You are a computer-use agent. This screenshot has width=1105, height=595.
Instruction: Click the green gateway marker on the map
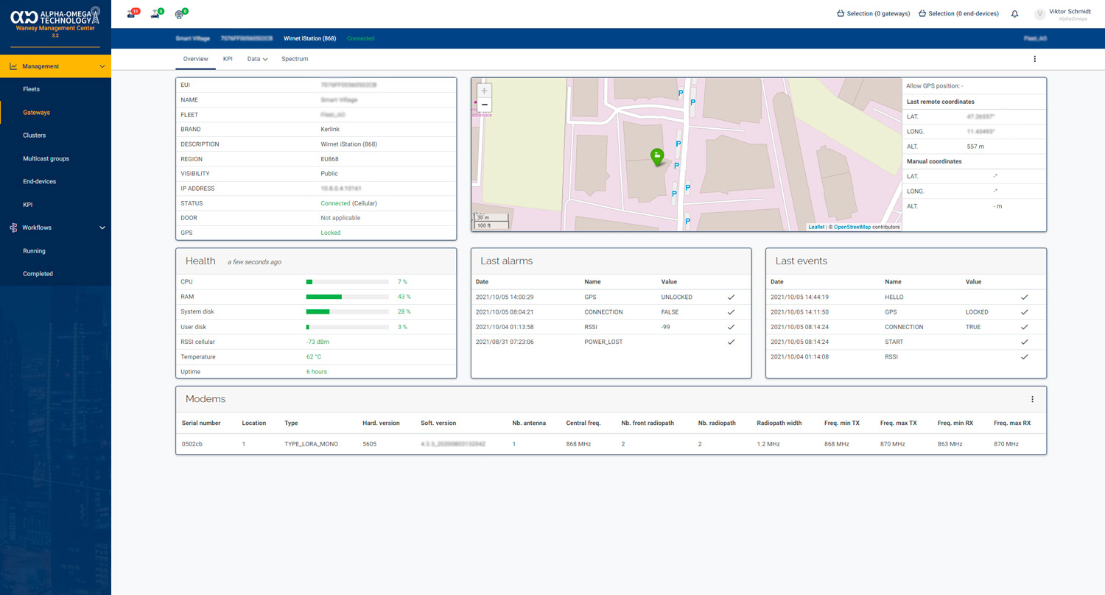656,155
